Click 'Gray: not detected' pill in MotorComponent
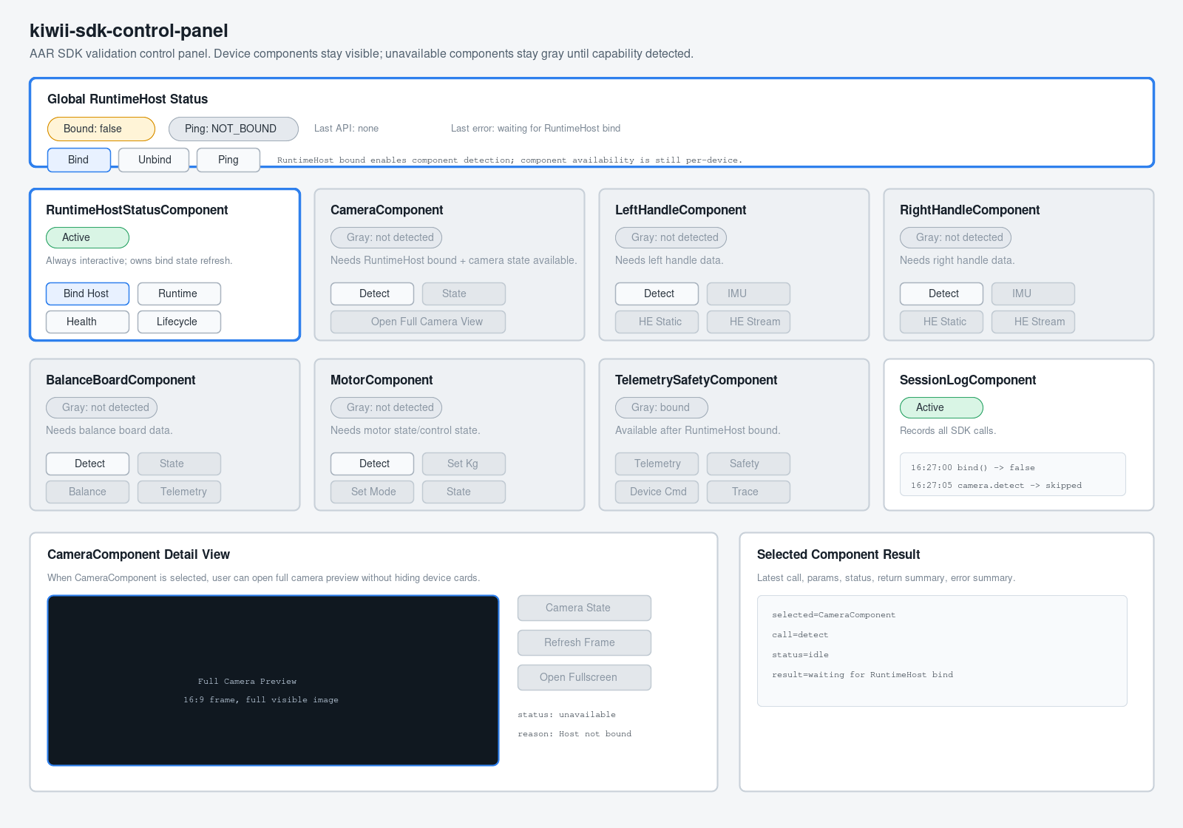Screen dimensions: 1183x828 pos(386,407)
